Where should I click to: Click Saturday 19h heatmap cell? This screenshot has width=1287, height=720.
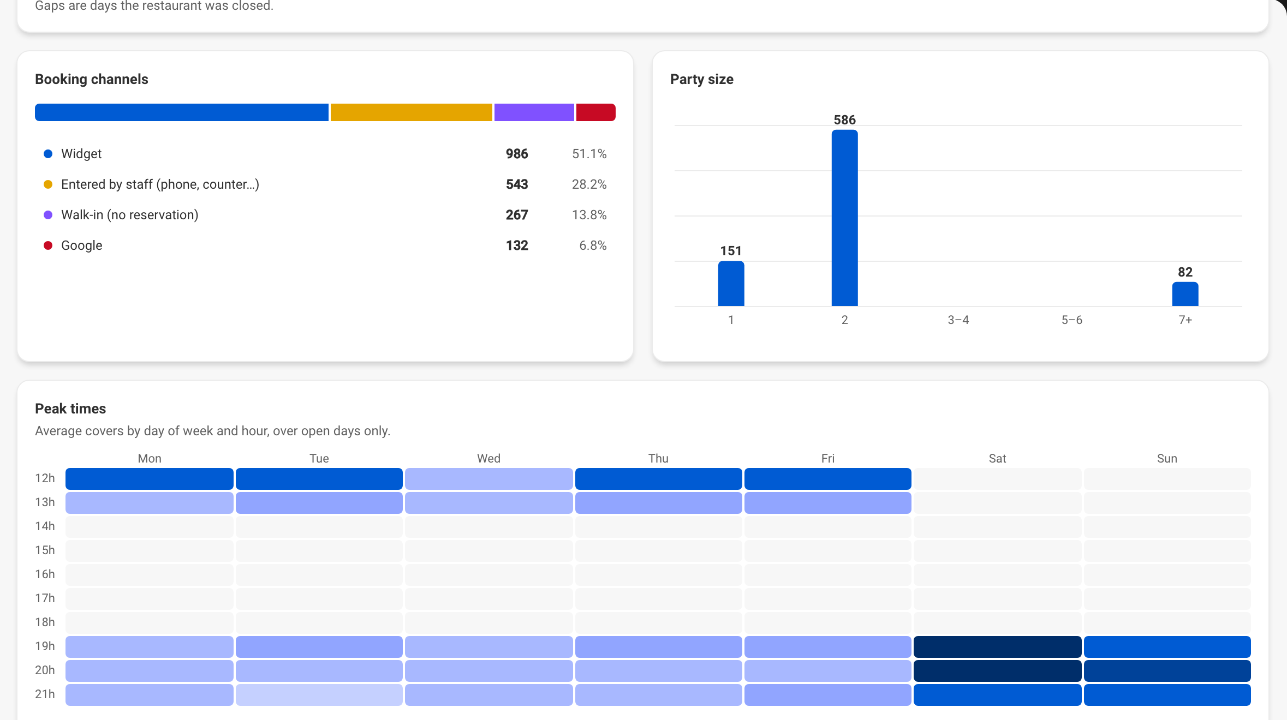click(997, 647)
